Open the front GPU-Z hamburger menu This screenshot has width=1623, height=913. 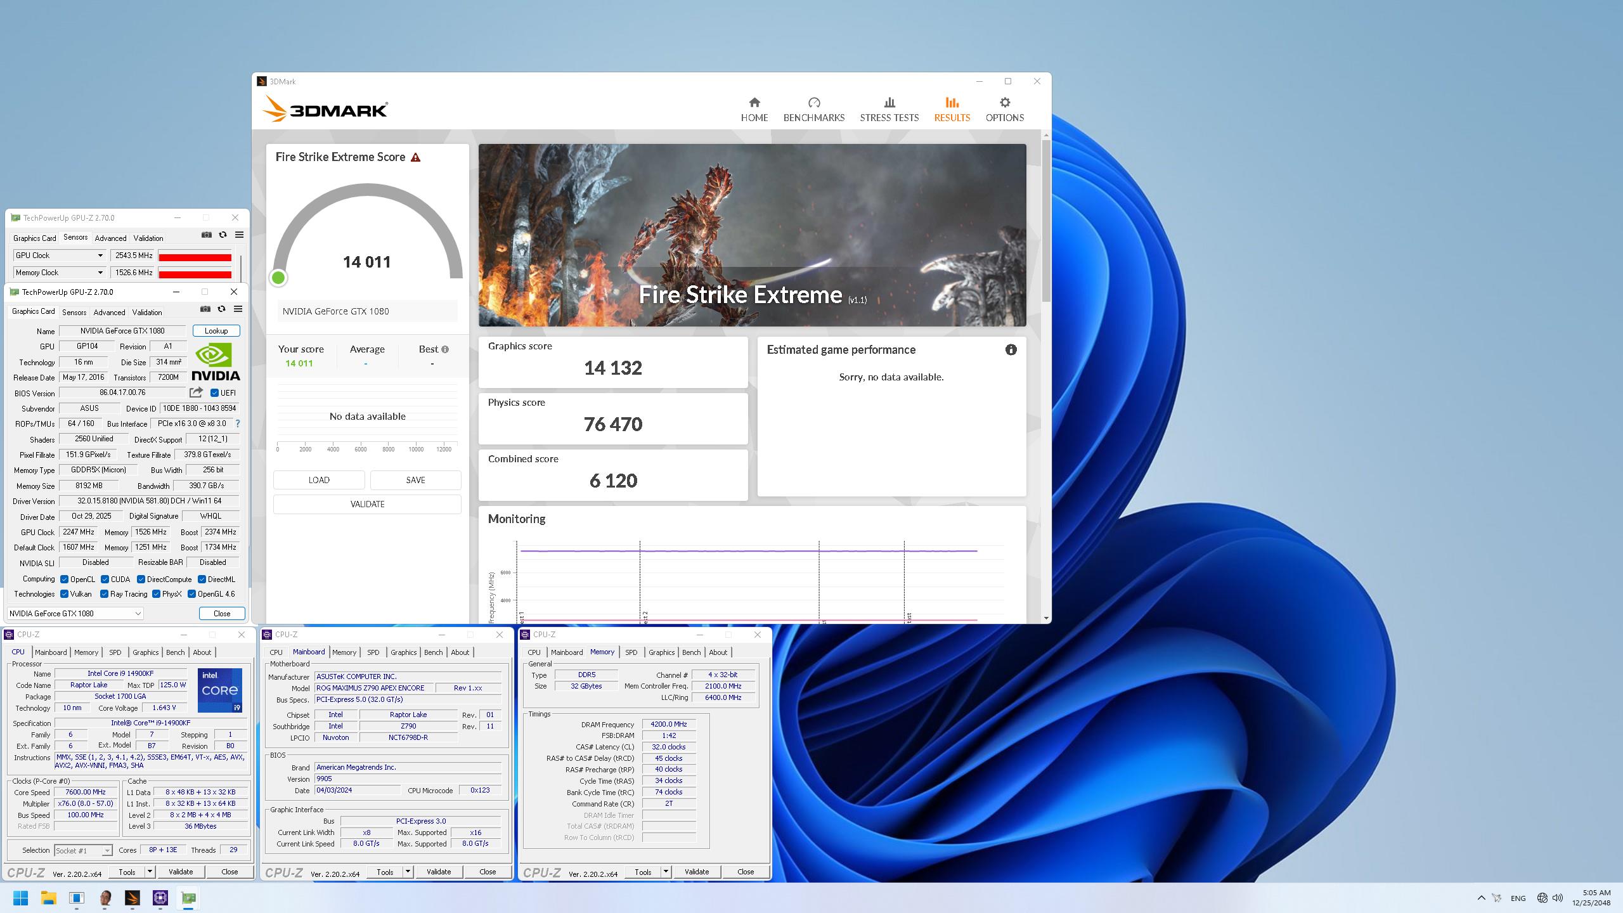[x=238, y=309]
